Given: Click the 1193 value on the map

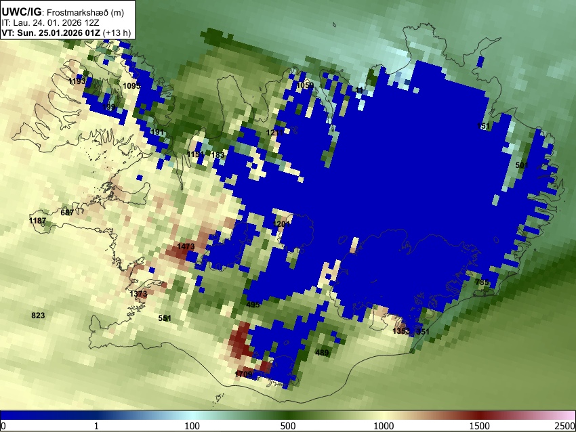Looking at the screenshot, I should [77, 81].
